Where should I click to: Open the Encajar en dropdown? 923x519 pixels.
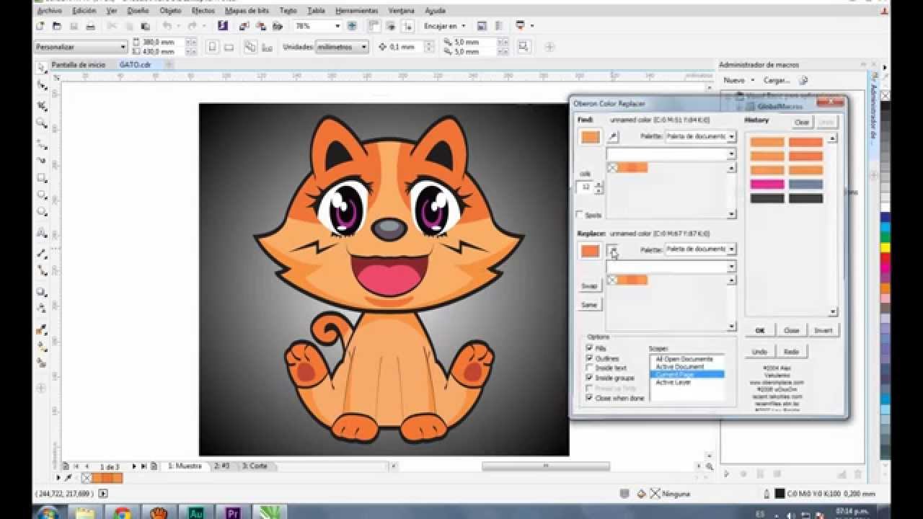coord(463,26)
